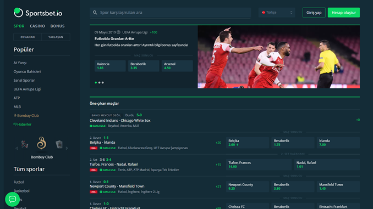Open Futbol under Tüm sporlar

pyautogui.click(x=19, y=182)
